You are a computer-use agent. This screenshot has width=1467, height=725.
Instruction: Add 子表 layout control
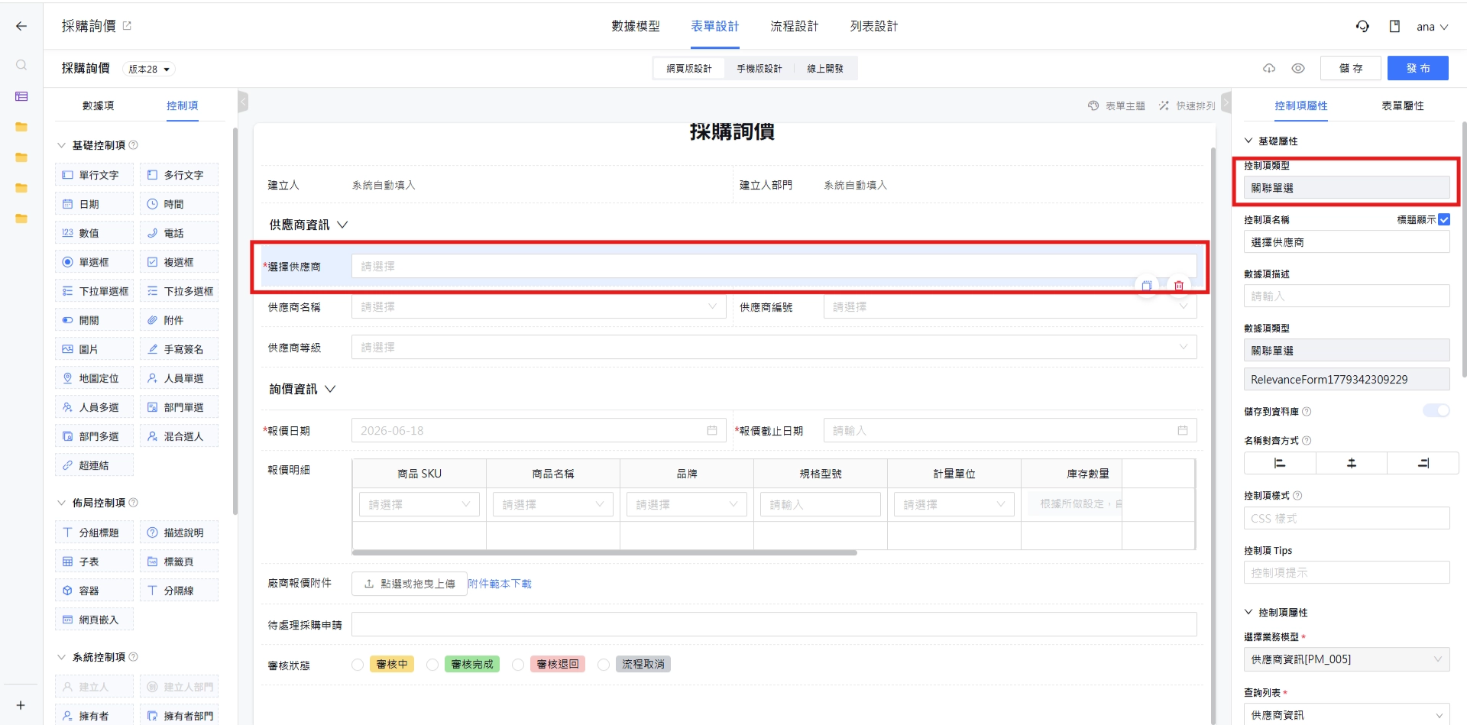tap(94, 562)
